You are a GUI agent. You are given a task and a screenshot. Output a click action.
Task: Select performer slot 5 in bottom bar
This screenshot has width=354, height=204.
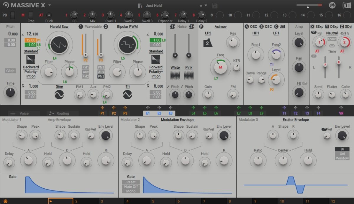pos(163,201)
